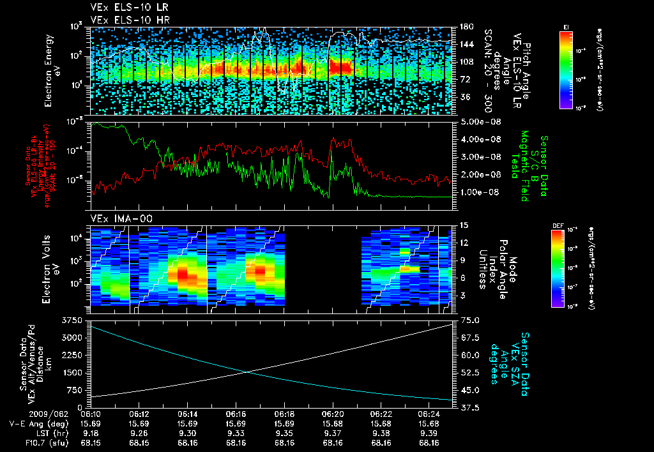Click the 06:22 time tick label
The height and width of the screenshot is (452, 654).
(x=381, y=414)
